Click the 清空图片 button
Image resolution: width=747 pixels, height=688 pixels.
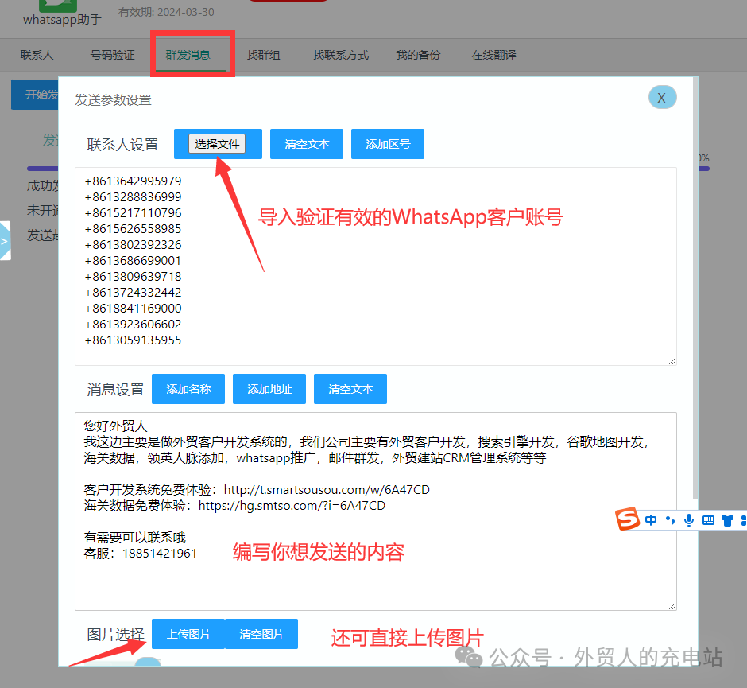261,634
